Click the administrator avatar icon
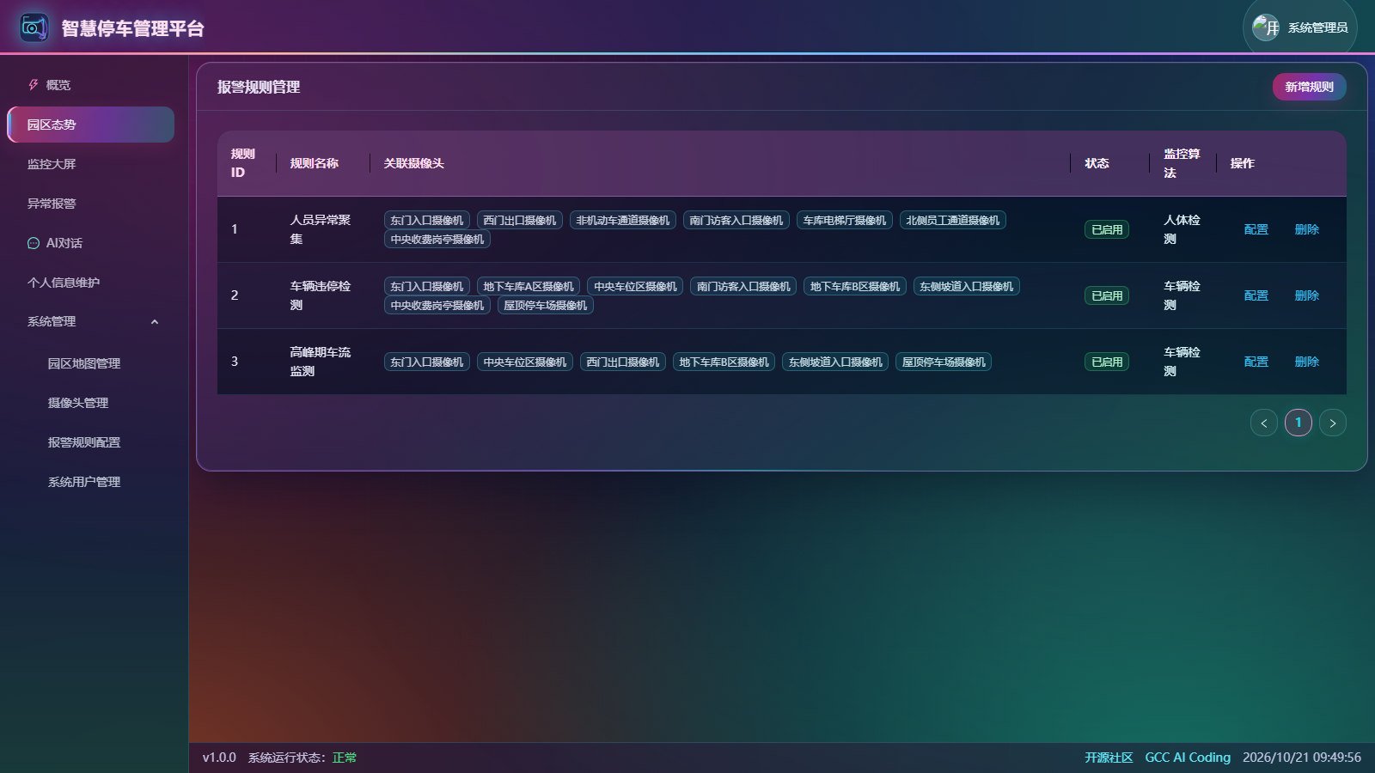Image resolution: width=1375 pixels, height=773 pixels. [x=1266, y=27]
